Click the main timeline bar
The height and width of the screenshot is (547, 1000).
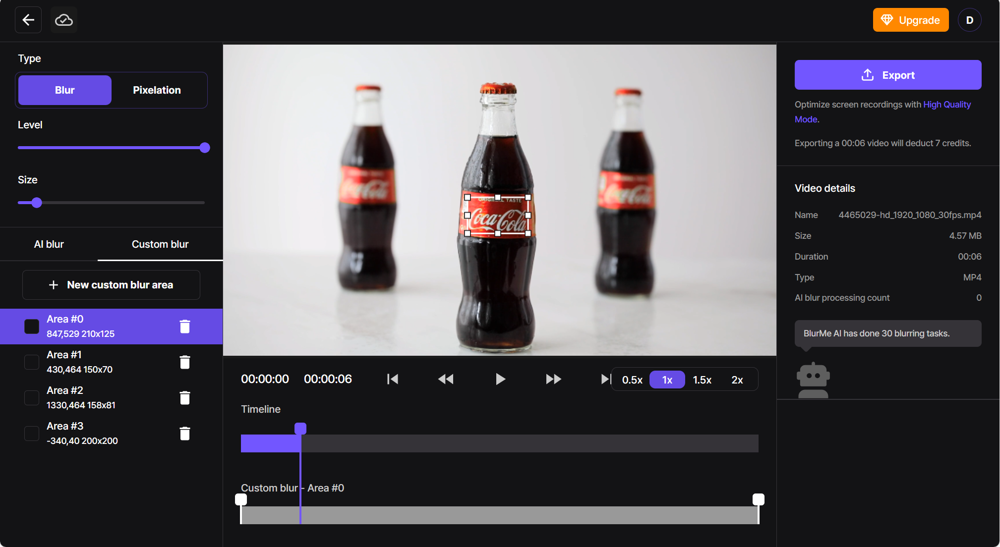pyautogui.click(x=500, y=443)
